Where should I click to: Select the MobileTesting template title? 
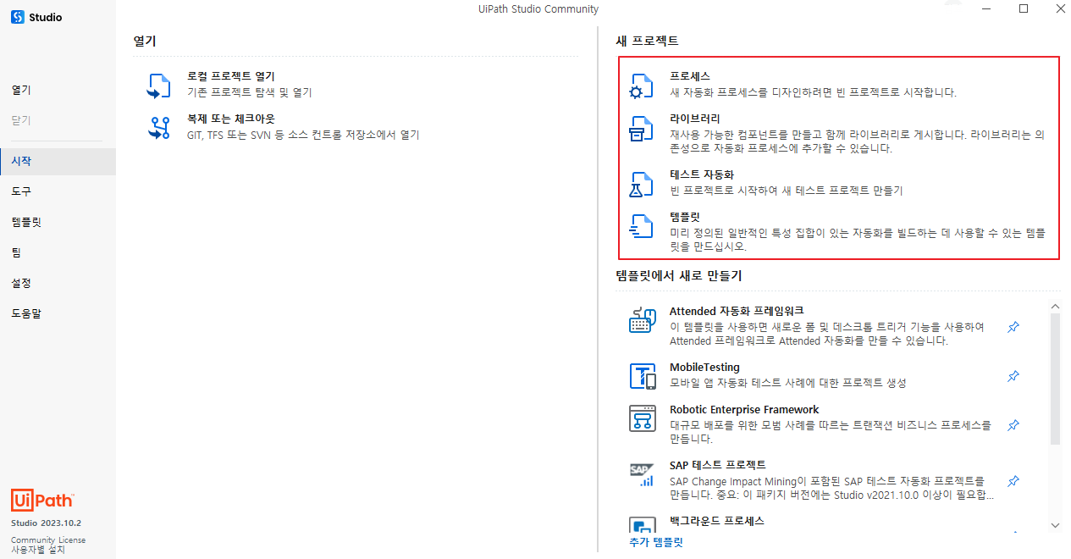tap(704, 368)
